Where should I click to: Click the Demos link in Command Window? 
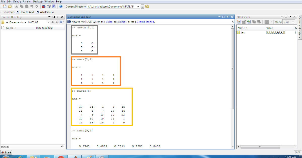tap(122, 22)
